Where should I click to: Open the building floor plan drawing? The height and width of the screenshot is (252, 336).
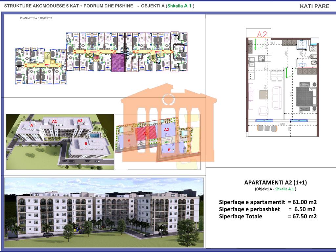[101, 58]
